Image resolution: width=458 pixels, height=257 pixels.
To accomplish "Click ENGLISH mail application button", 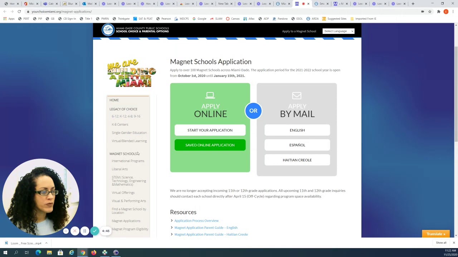I will 297,130.
